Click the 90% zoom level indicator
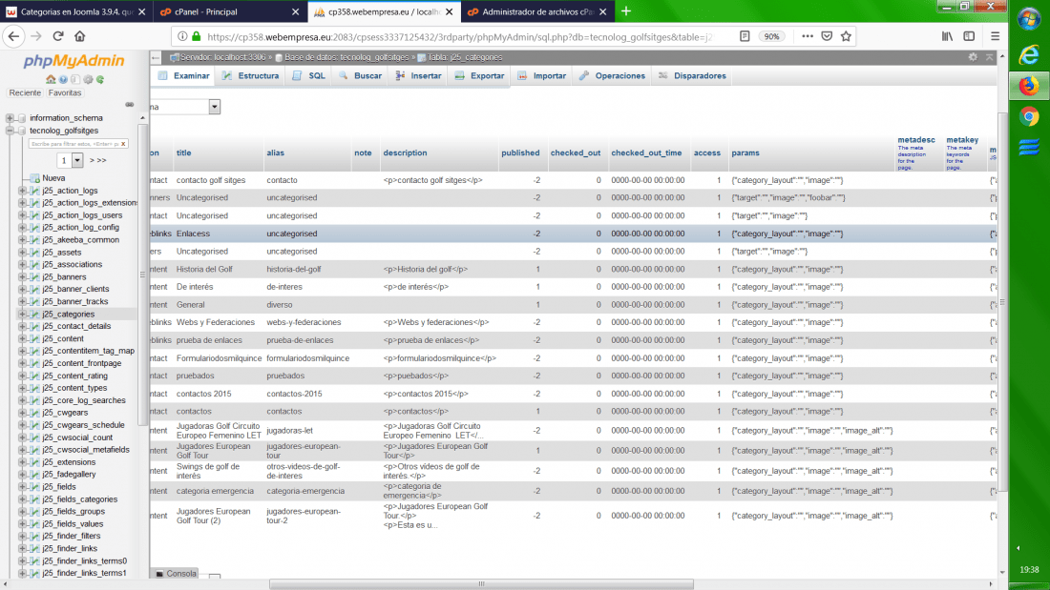This screenshot has width=1050, height=590. (771, 37)
